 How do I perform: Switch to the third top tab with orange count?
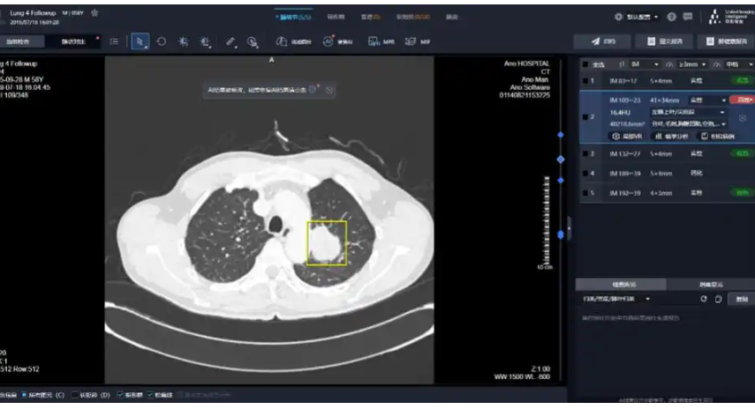point(370,17)
